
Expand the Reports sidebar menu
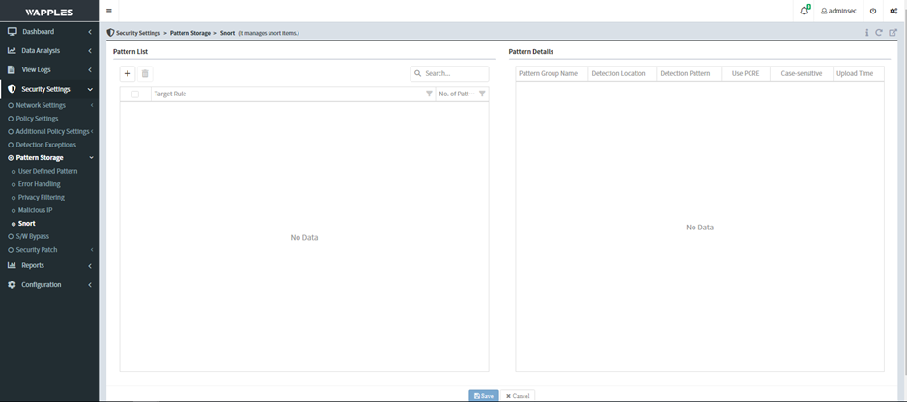[49, 265]
